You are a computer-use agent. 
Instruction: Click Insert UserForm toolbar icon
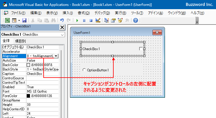pos(14,20)
